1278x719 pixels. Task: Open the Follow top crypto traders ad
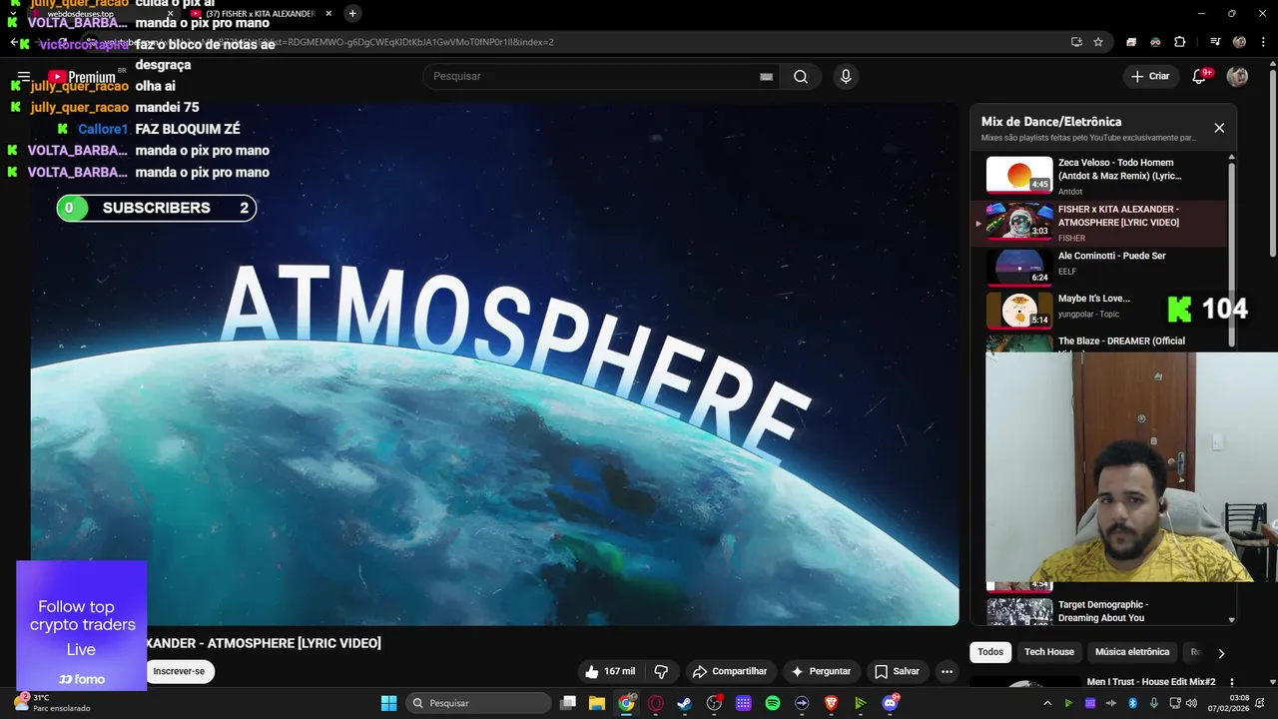click(x=82, y=626)
